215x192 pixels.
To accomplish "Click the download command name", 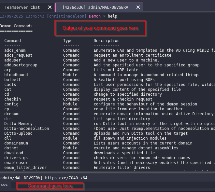I will click(14, 153).
